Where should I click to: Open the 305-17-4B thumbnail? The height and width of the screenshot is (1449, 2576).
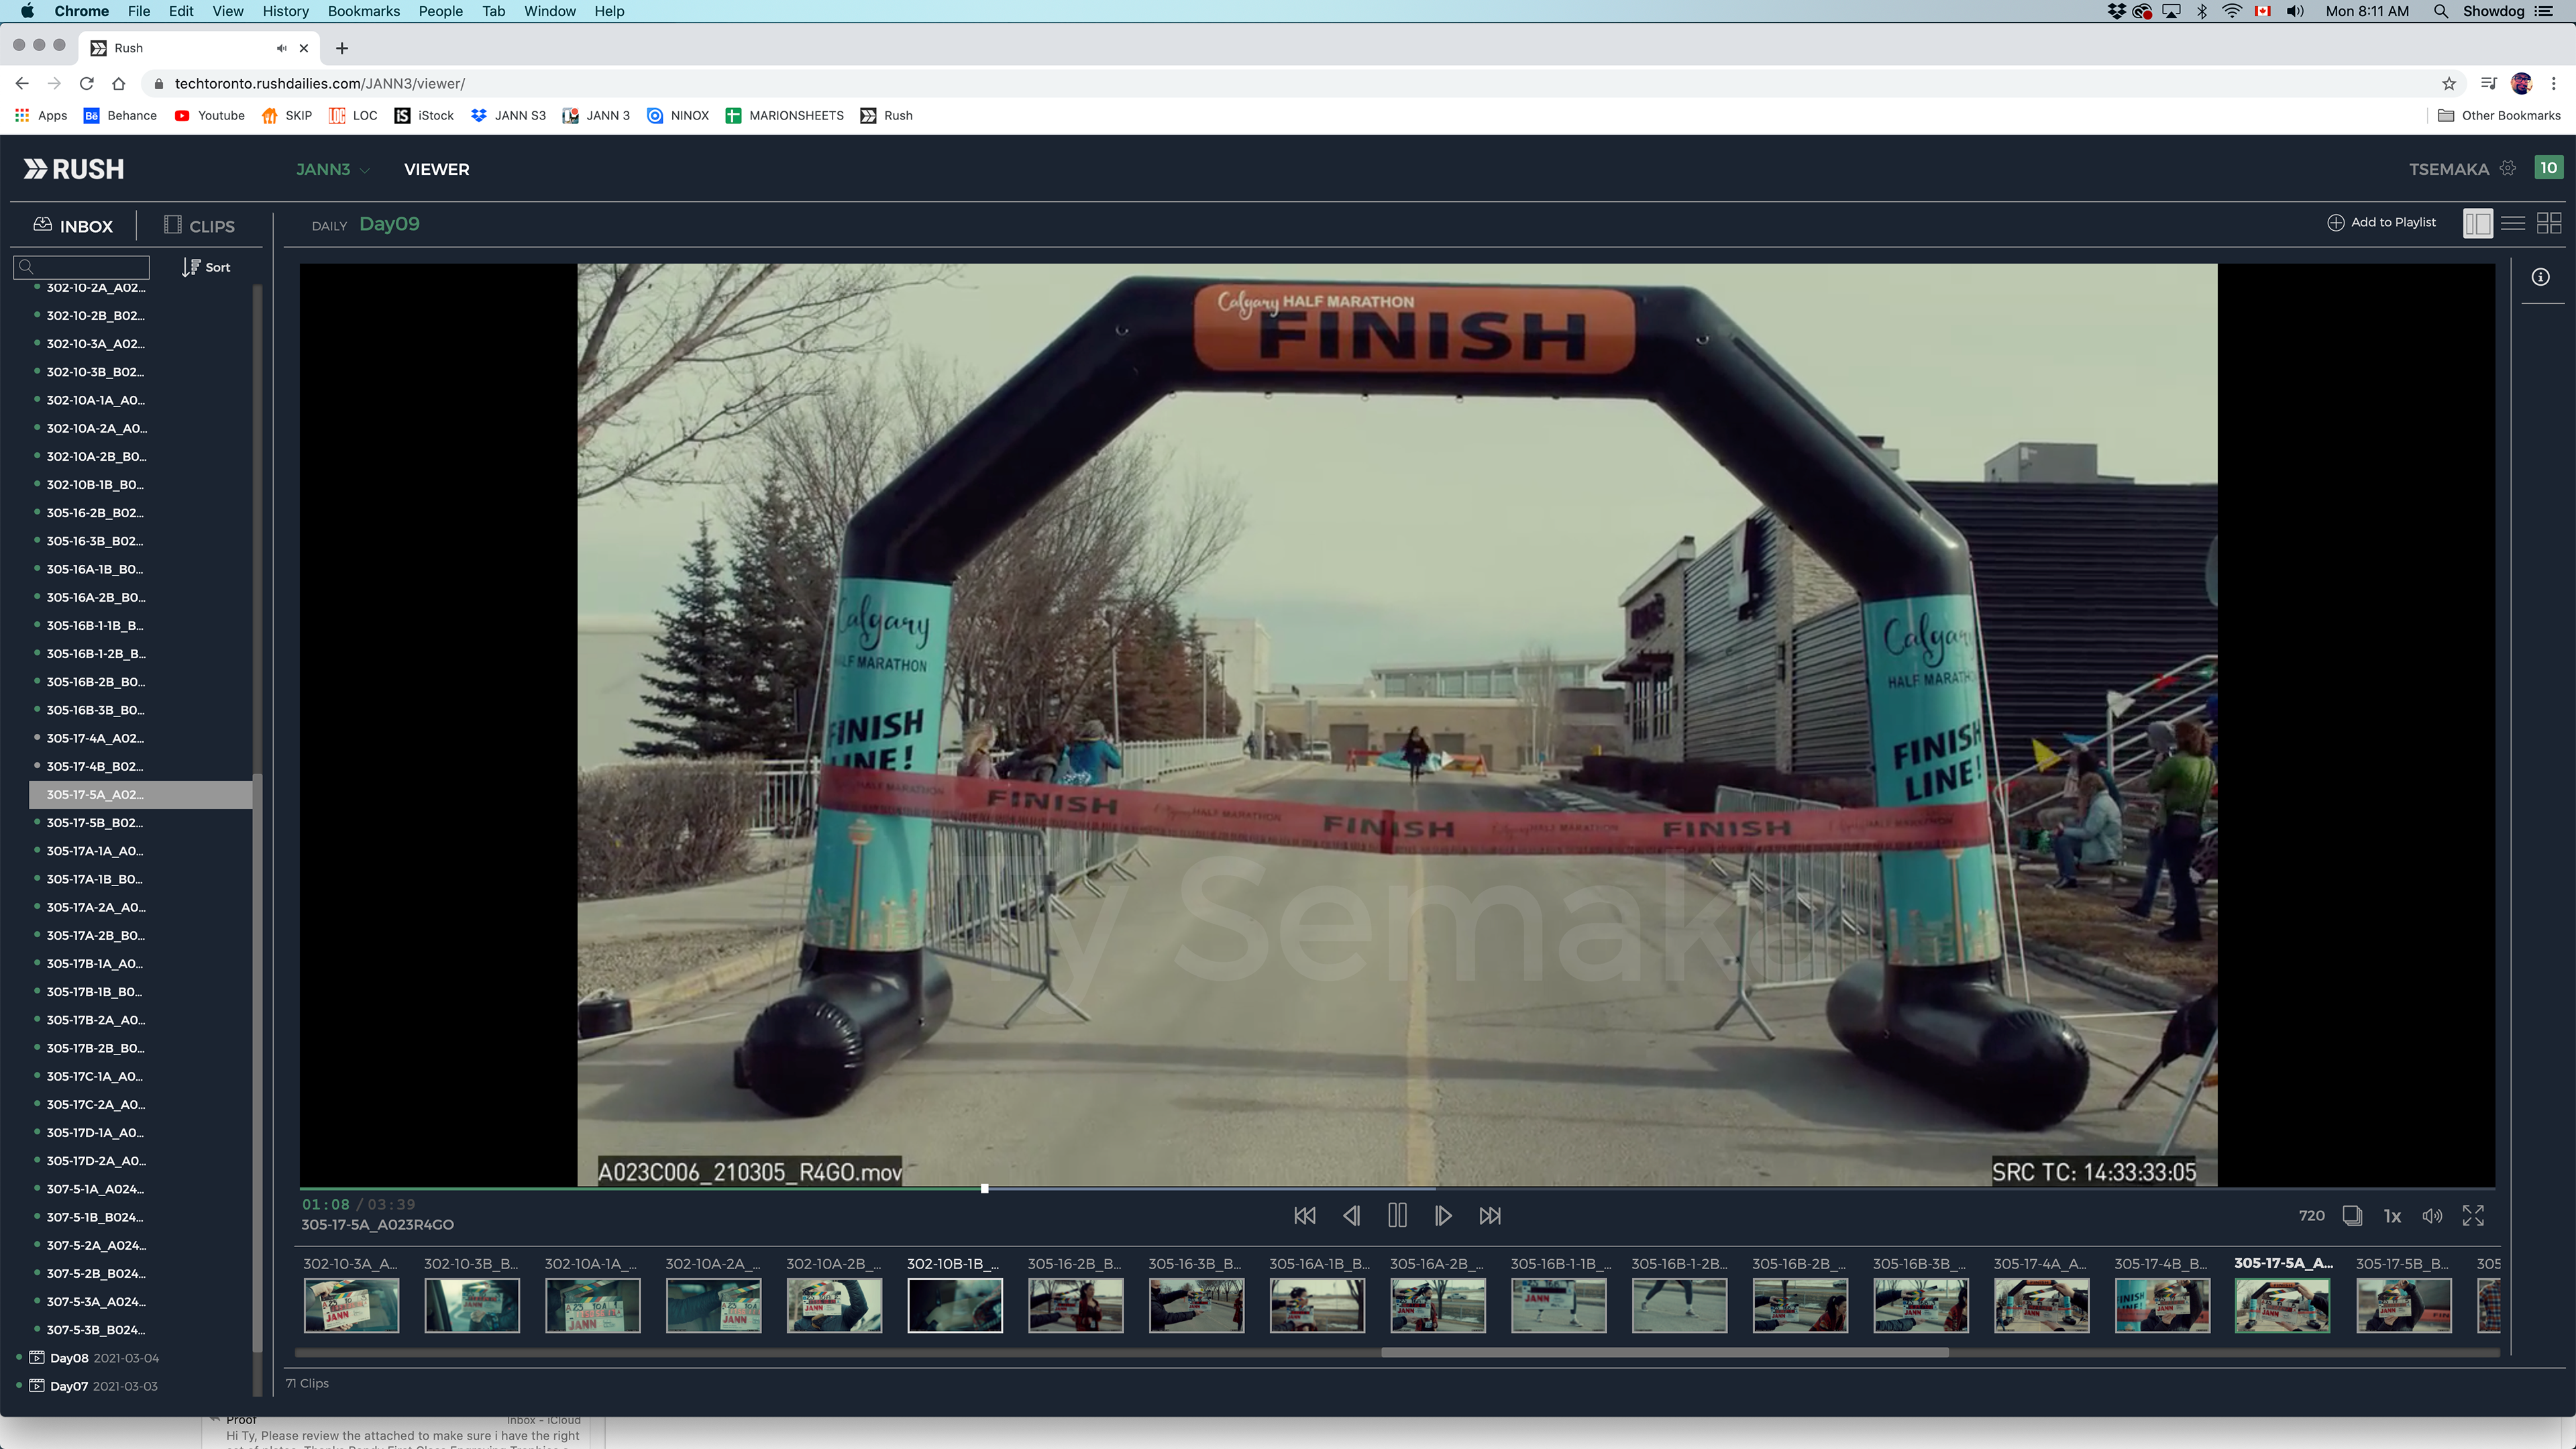(x=2162, y=1305)
